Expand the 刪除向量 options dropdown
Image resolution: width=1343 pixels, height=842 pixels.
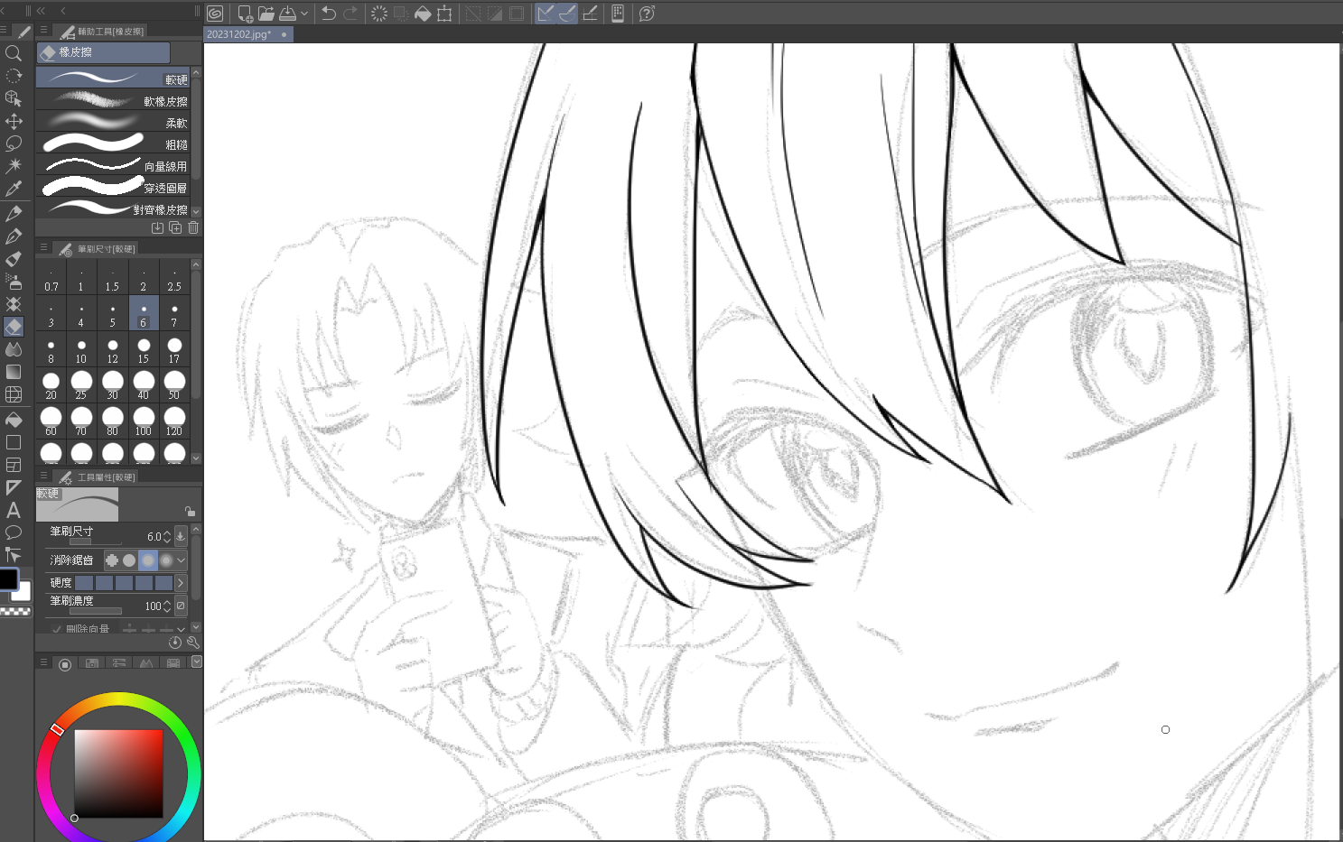pyautogui.click(x=182, y=629)
